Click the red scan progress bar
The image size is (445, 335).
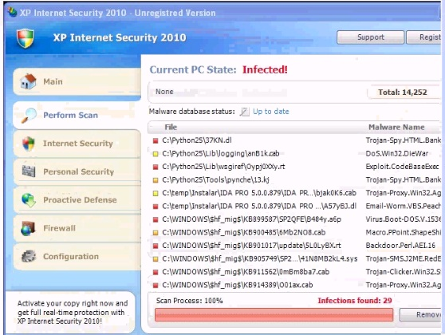pos(274,314)
